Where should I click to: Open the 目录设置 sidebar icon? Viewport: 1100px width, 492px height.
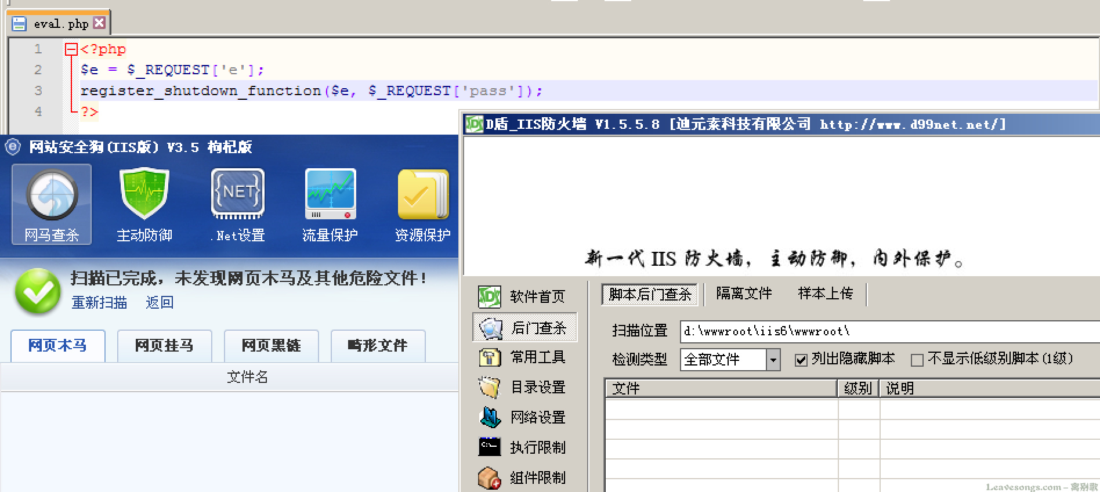coord(490,387)
